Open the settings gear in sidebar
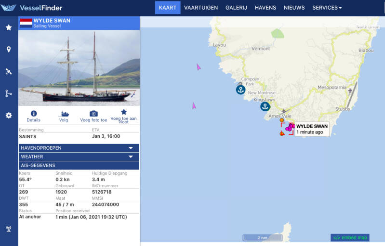Viewport: 385px width, 246px height. click(9, 116)
